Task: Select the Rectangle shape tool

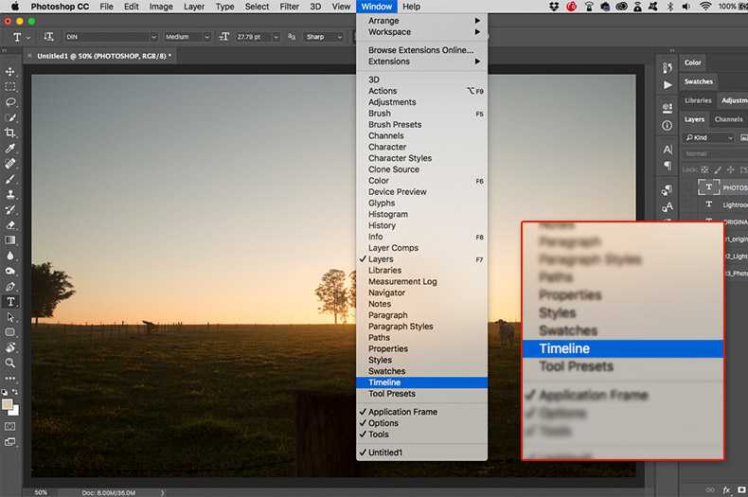Action: coord(10,332)
